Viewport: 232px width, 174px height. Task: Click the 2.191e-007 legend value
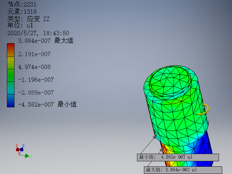tap(34, 54)
